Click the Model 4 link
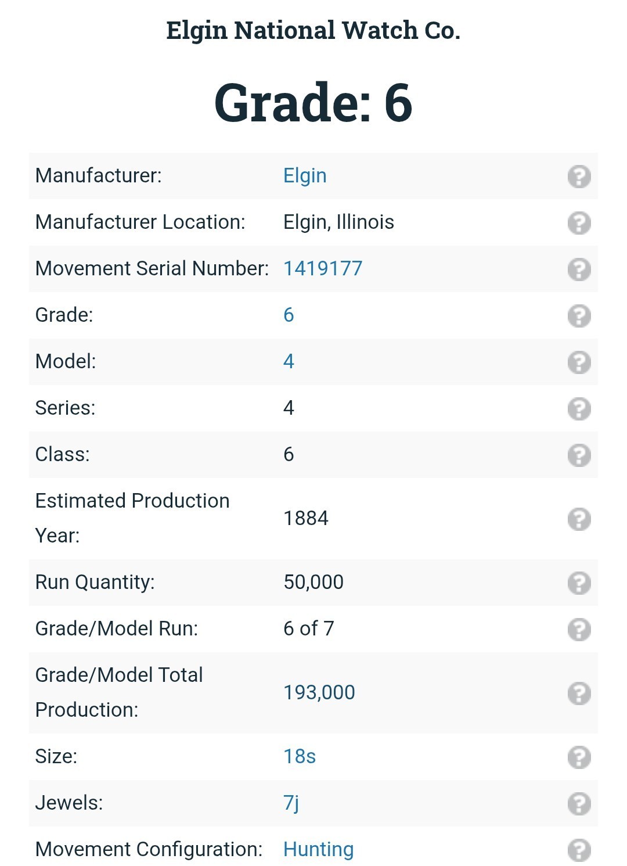The width and height of the screenshot is (627, 866). click(x=289, y=361)
